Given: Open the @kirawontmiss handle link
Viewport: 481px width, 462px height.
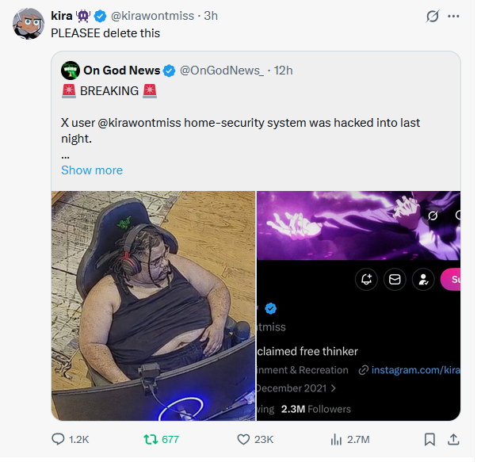Looking at the screenshot, I should (154, 15).
